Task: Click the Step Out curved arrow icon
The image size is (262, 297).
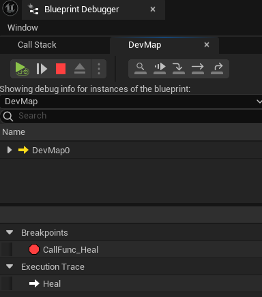Action: [x=217, y=69]
